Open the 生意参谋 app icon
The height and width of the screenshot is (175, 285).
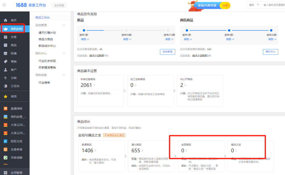coord(6,150)
